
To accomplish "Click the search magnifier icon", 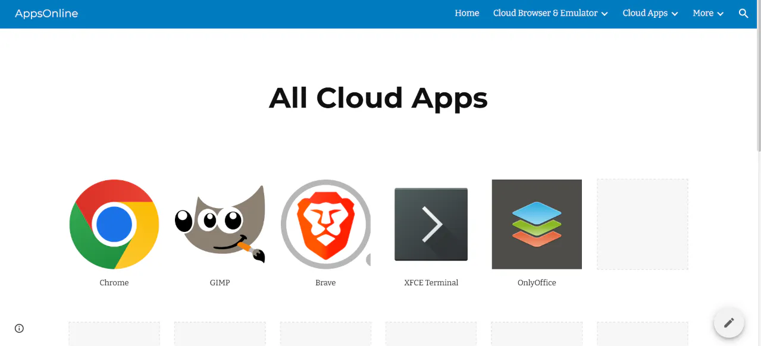I will [x=743, y=13].
